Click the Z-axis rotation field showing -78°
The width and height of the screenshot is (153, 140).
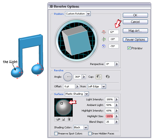click(x=114, y=46)
